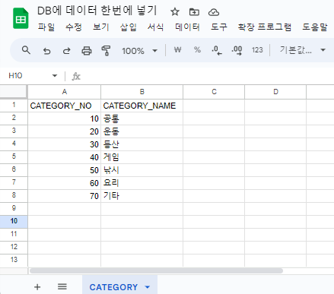Move document to a folder
Viewport: 334px width, 294px height.
click(194, 11)
